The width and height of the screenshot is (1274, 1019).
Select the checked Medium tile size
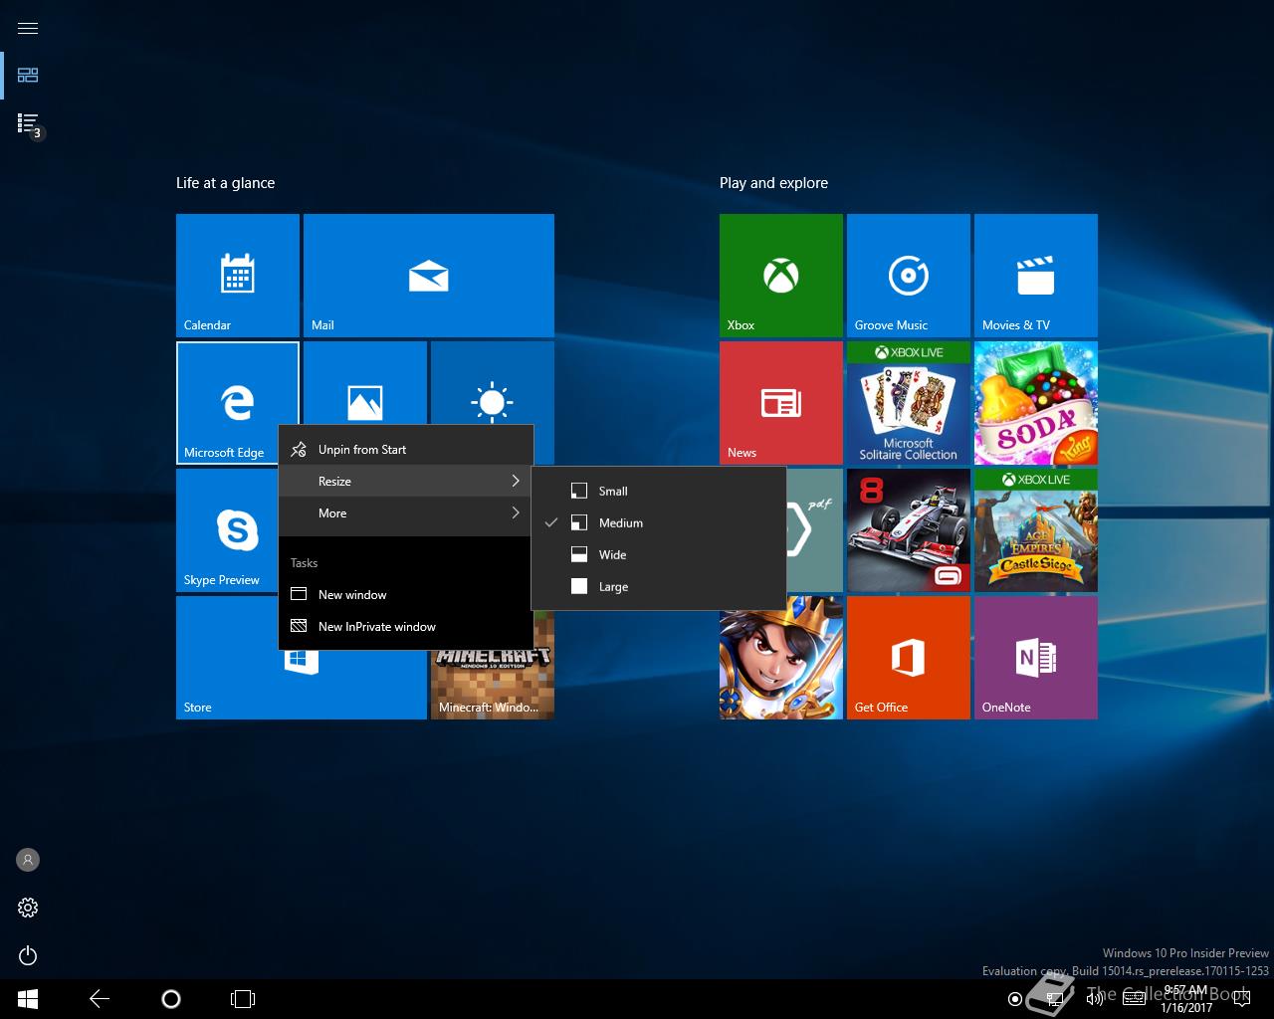coord(659,522)
